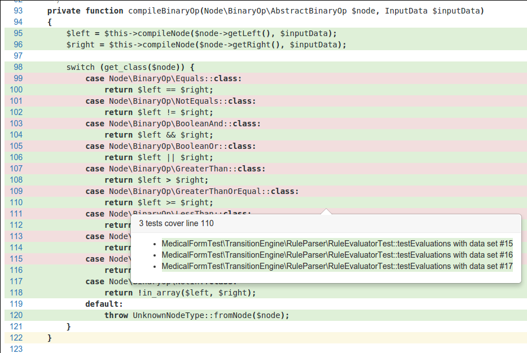Select test entry with data set #16

pos(337,255)
